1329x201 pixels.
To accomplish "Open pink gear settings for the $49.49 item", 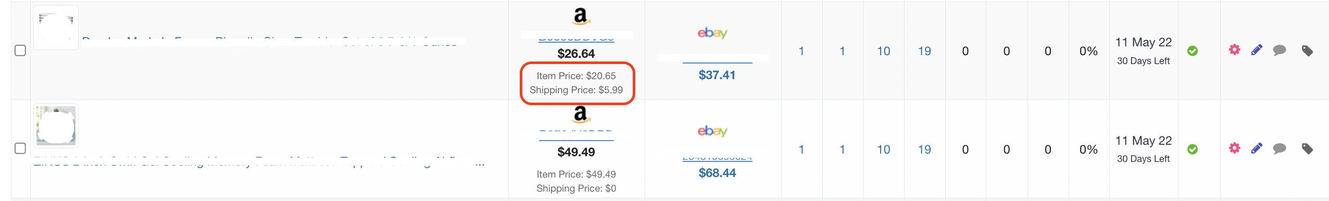I will (x=1234, y=148).
